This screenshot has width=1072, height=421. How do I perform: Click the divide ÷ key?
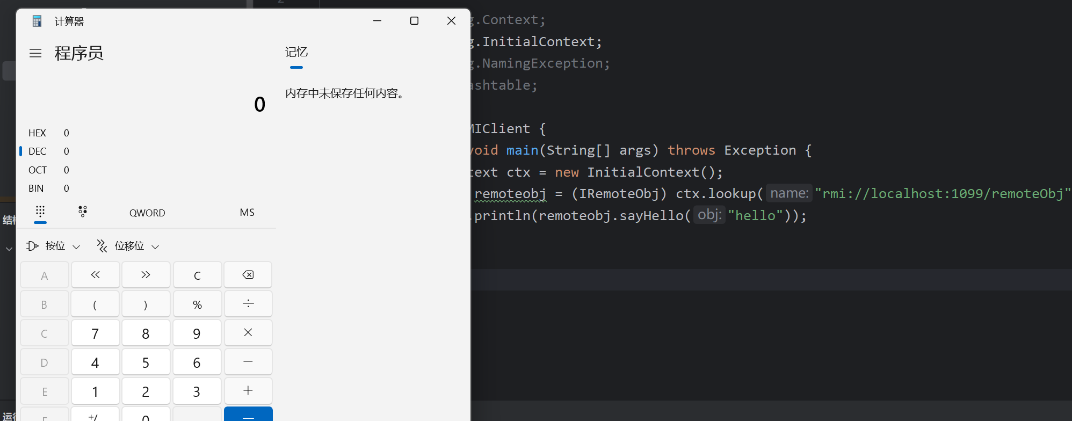click(248, 304)
